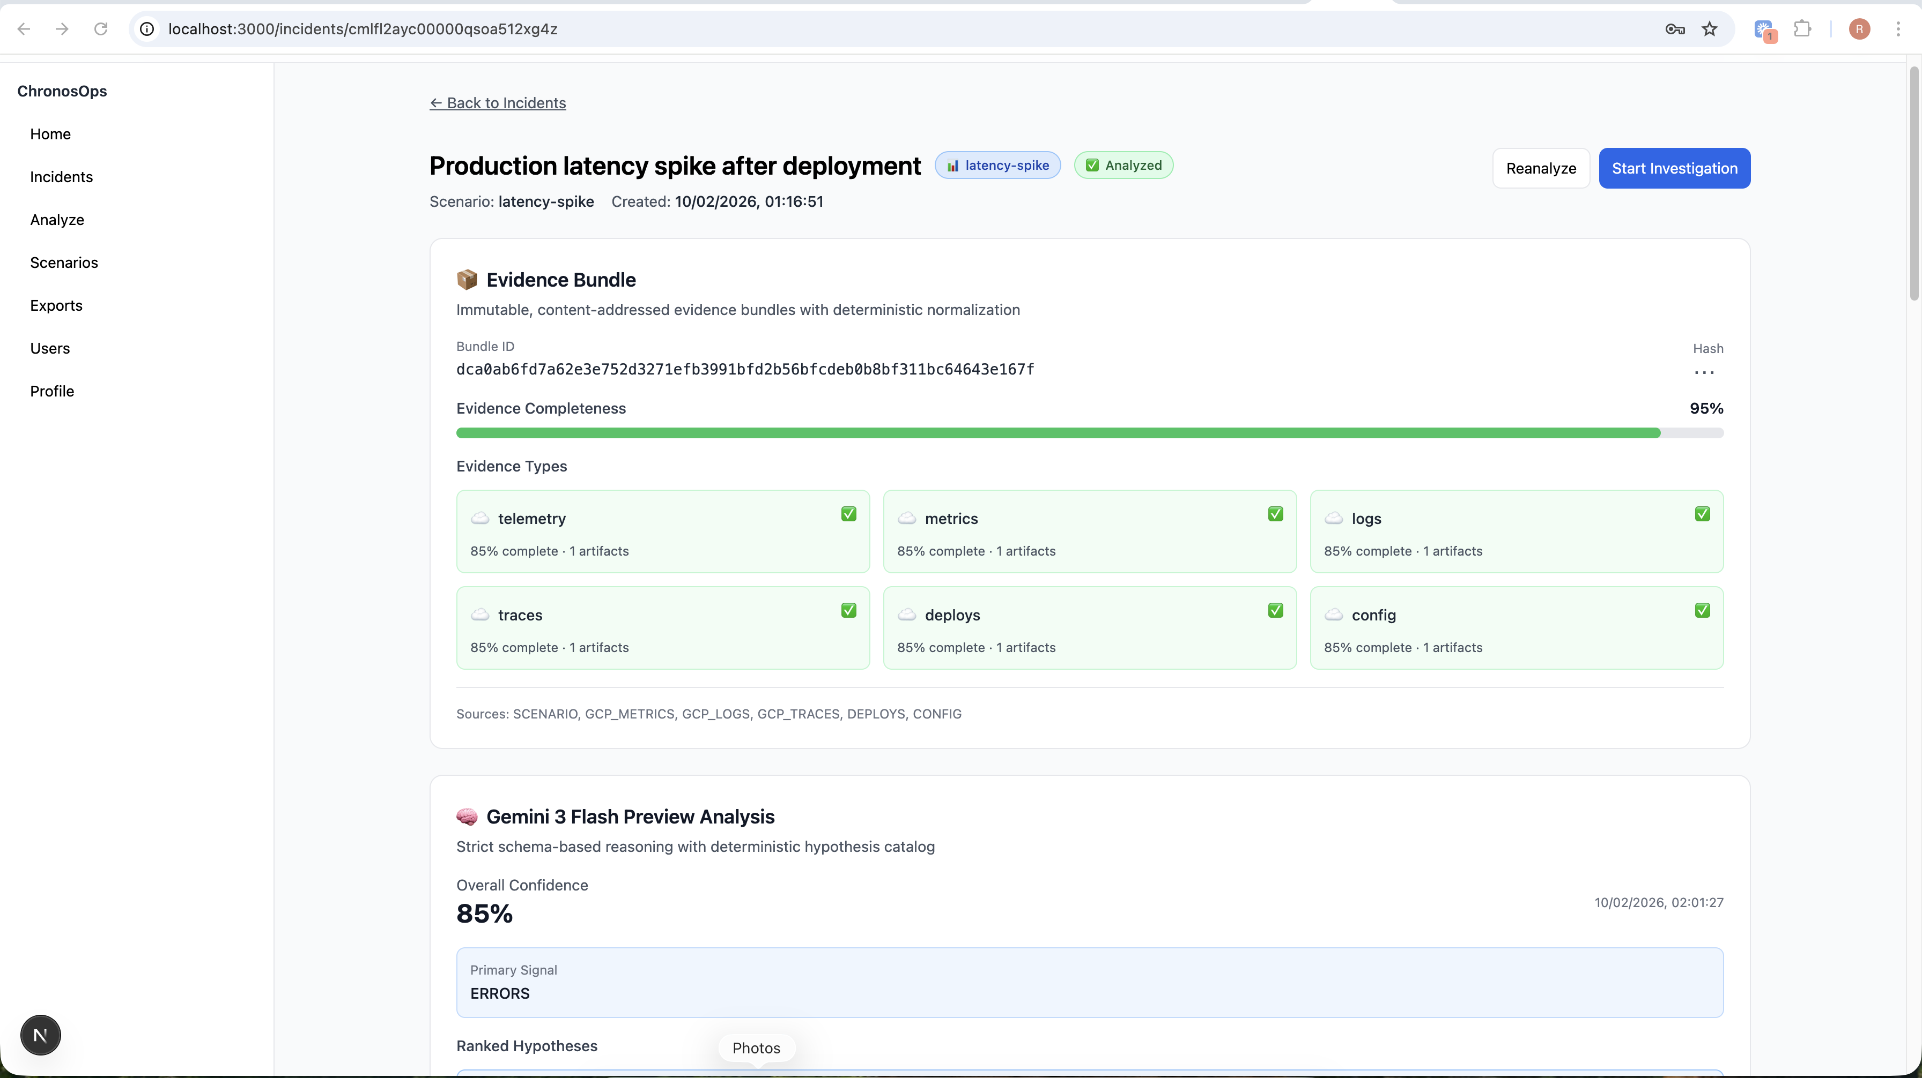Click the browser address bar URL
Screen dimensions: 1922x1078
point(363,29)
